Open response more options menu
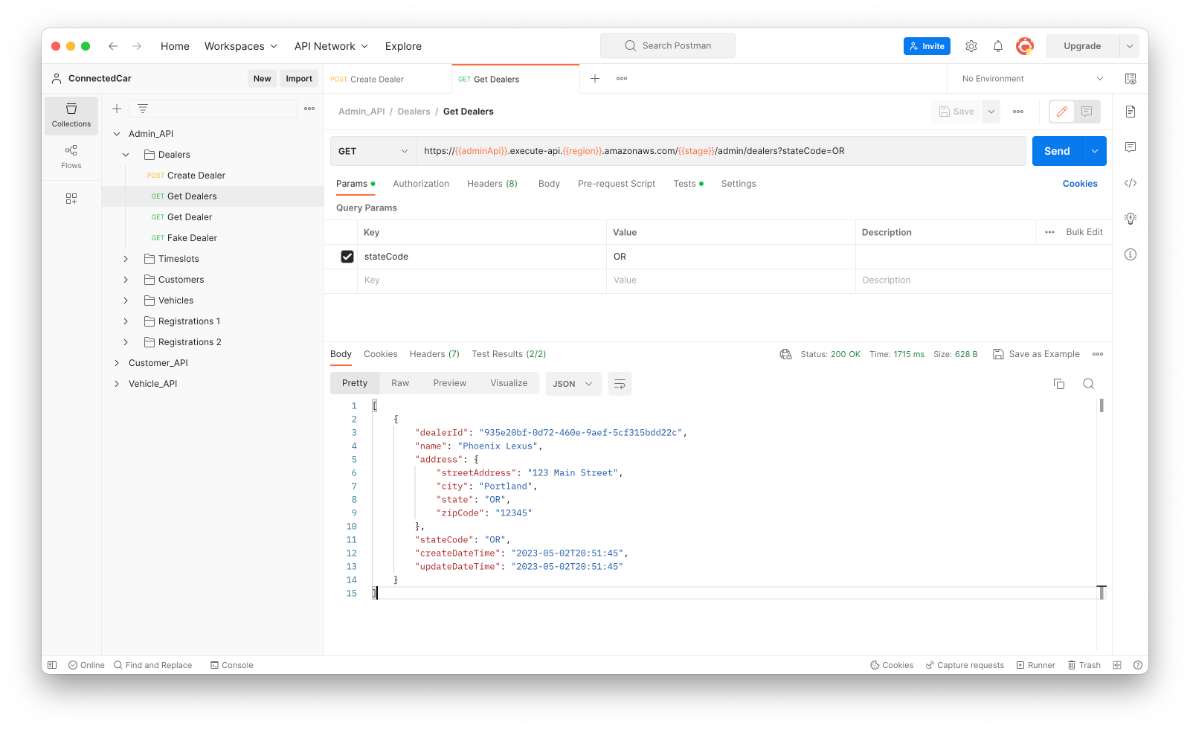Screen dimensions: 1190x729 [x=1098, y=354]
